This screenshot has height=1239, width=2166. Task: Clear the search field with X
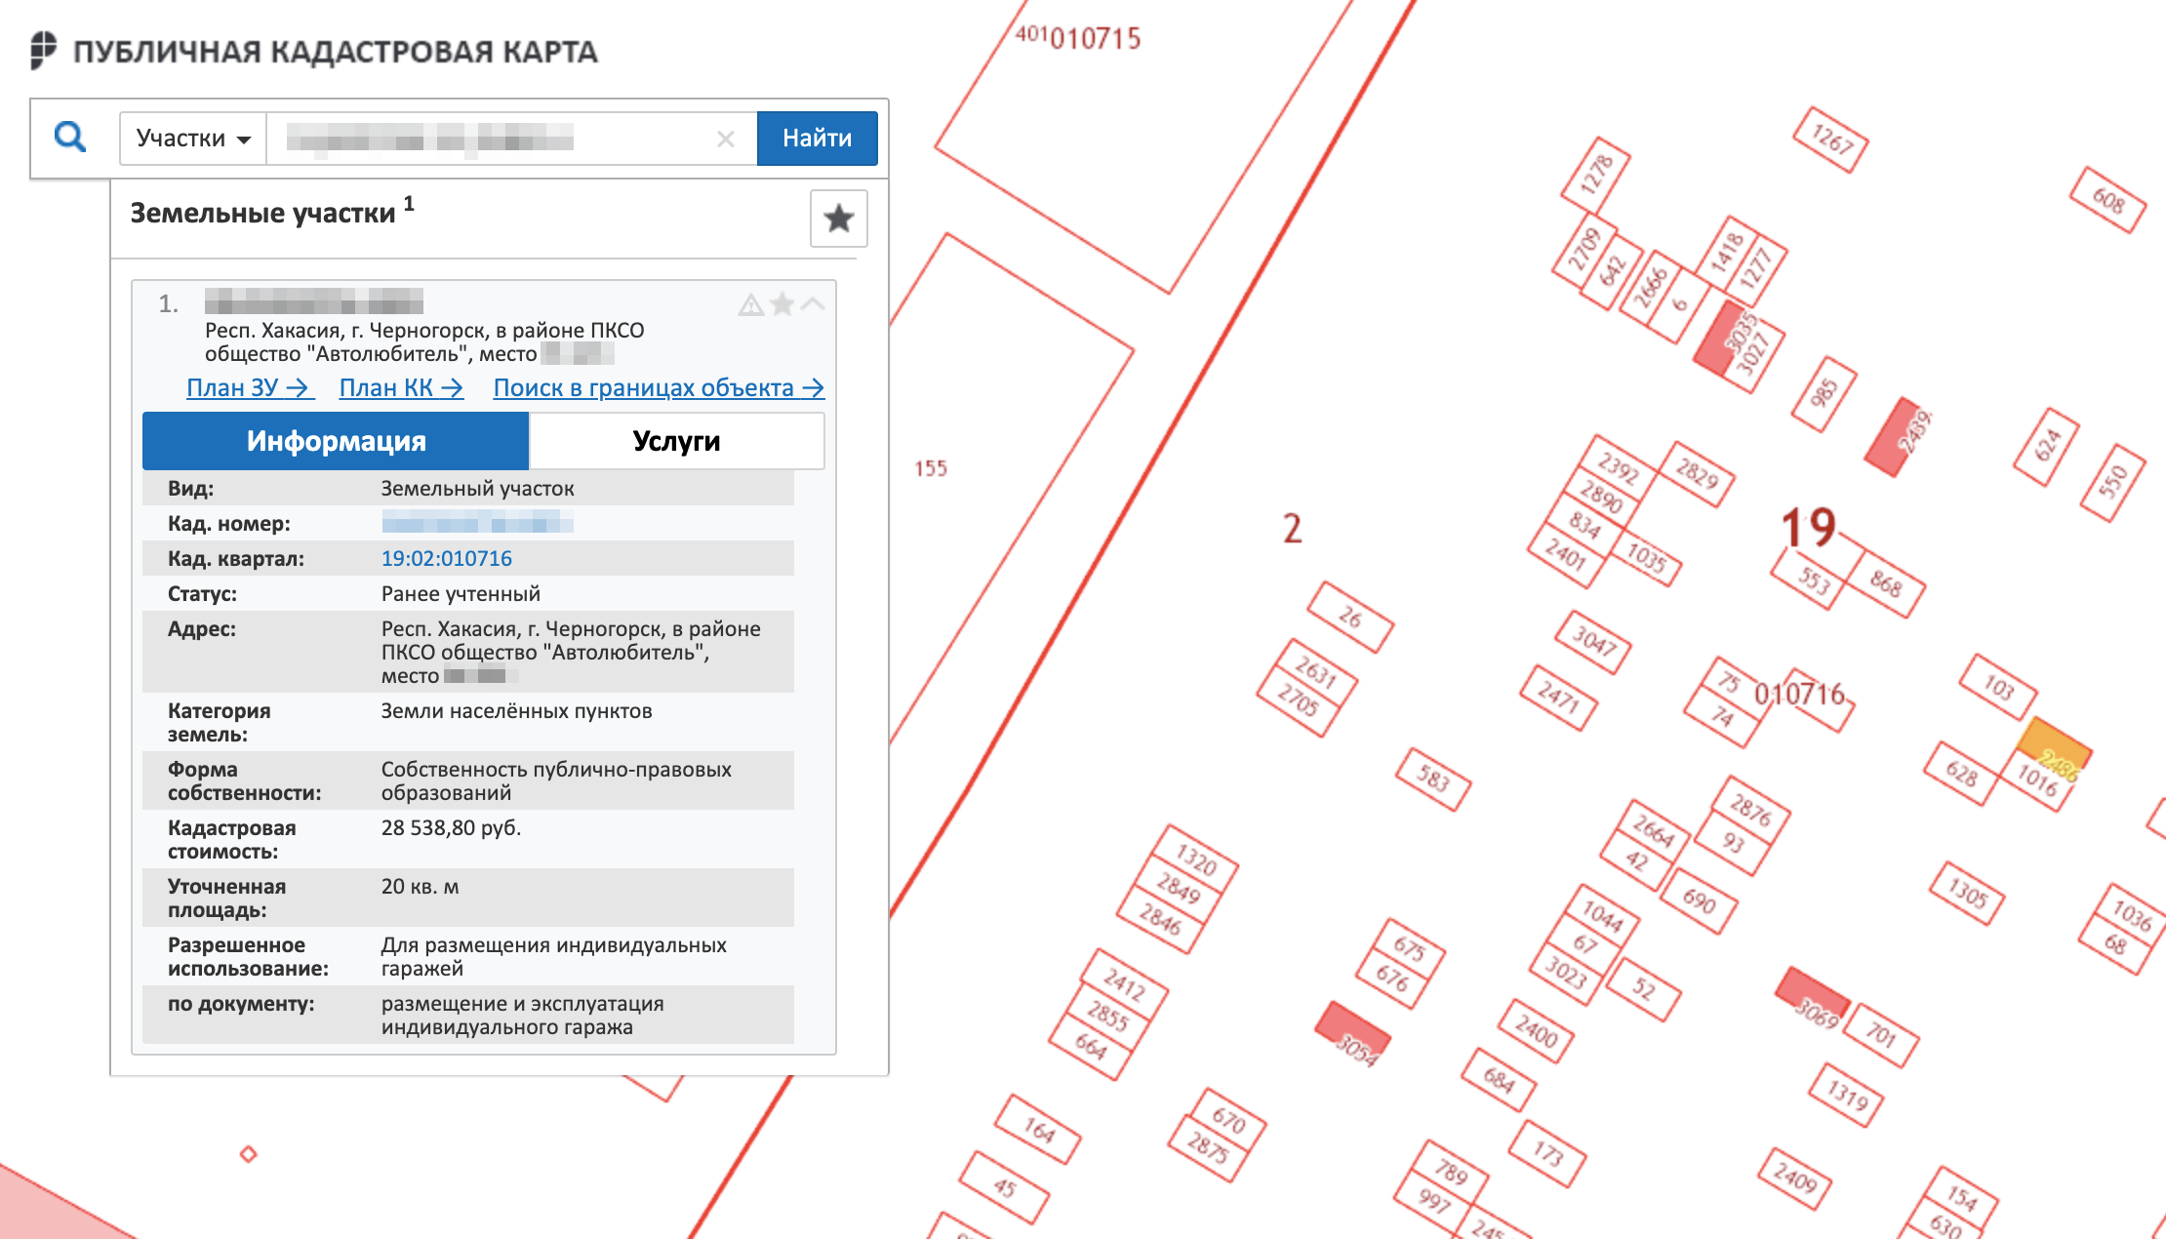(x=725, y=139)
